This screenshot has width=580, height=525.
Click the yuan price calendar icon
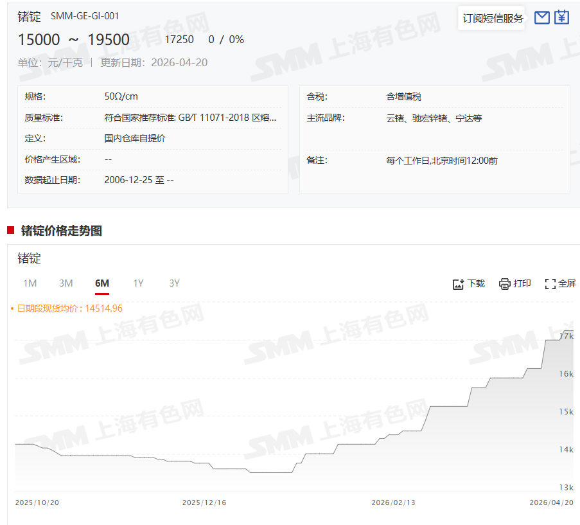(x=562, y=17)
